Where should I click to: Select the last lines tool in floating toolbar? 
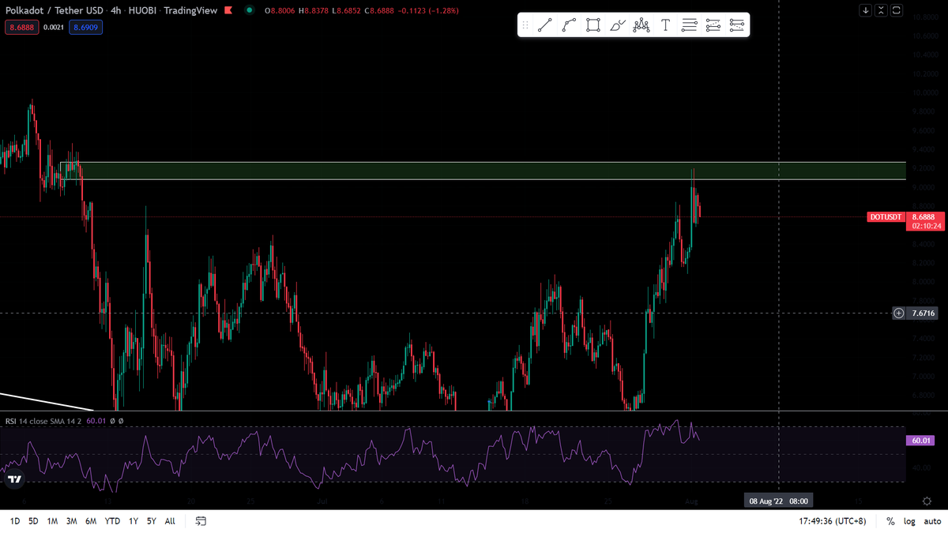coord(737,25)
